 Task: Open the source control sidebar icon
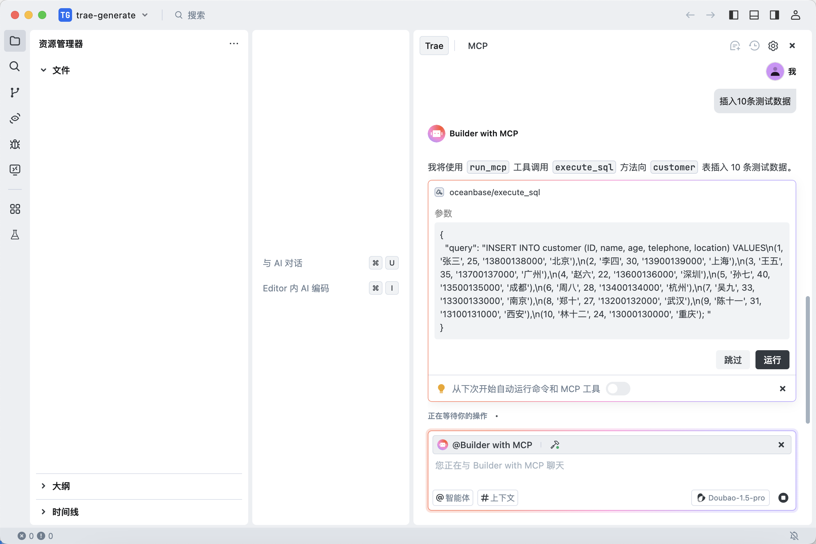[15, 92]
